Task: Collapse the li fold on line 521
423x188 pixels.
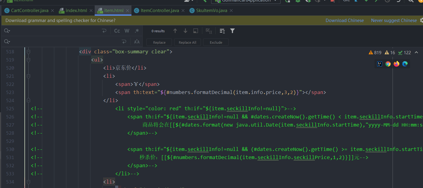Action: (28, 76)
